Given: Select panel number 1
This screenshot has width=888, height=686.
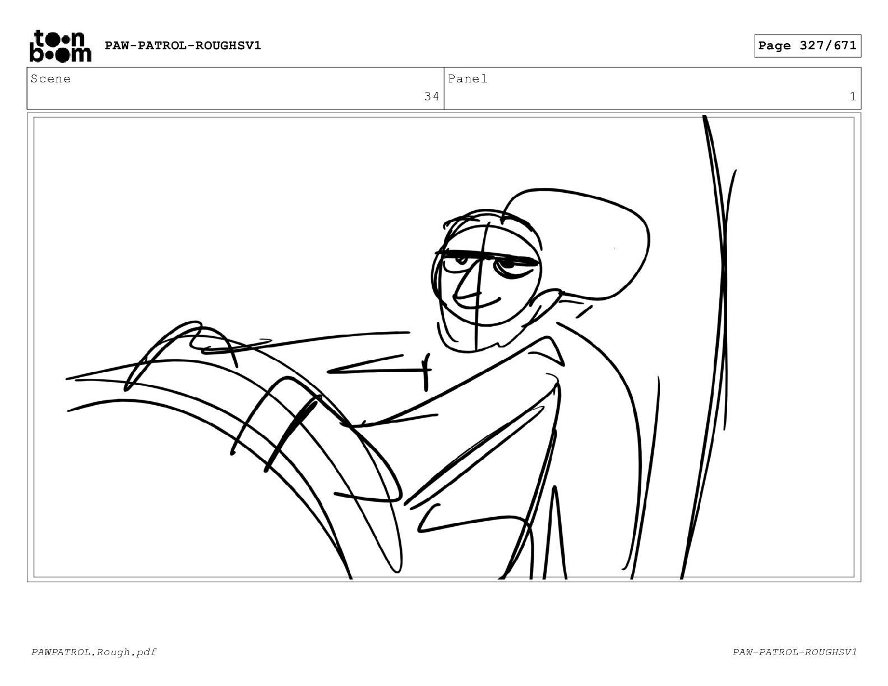Looking at the screenshot, I should tap(853, 96).
